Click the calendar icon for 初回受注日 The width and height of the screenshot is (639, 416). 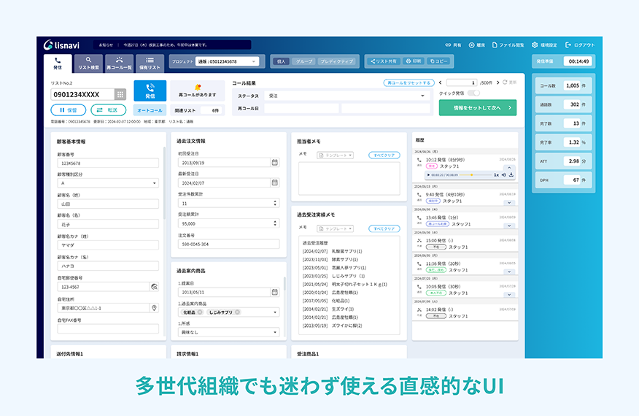274,162
